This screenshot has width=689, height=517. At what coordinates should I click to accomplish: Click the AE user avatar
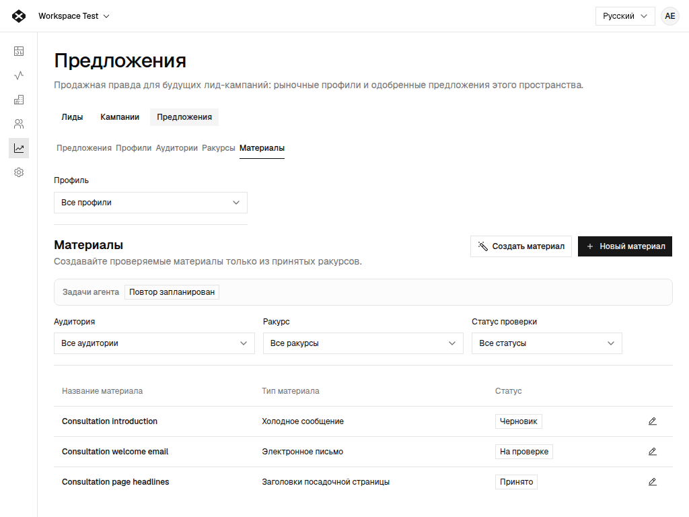(669, 16)
